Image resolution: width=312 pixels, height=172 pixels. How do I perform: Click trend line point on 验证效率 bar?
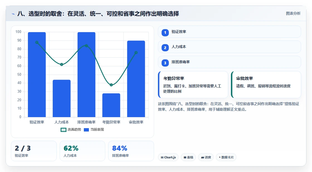(x=37, y=42)
